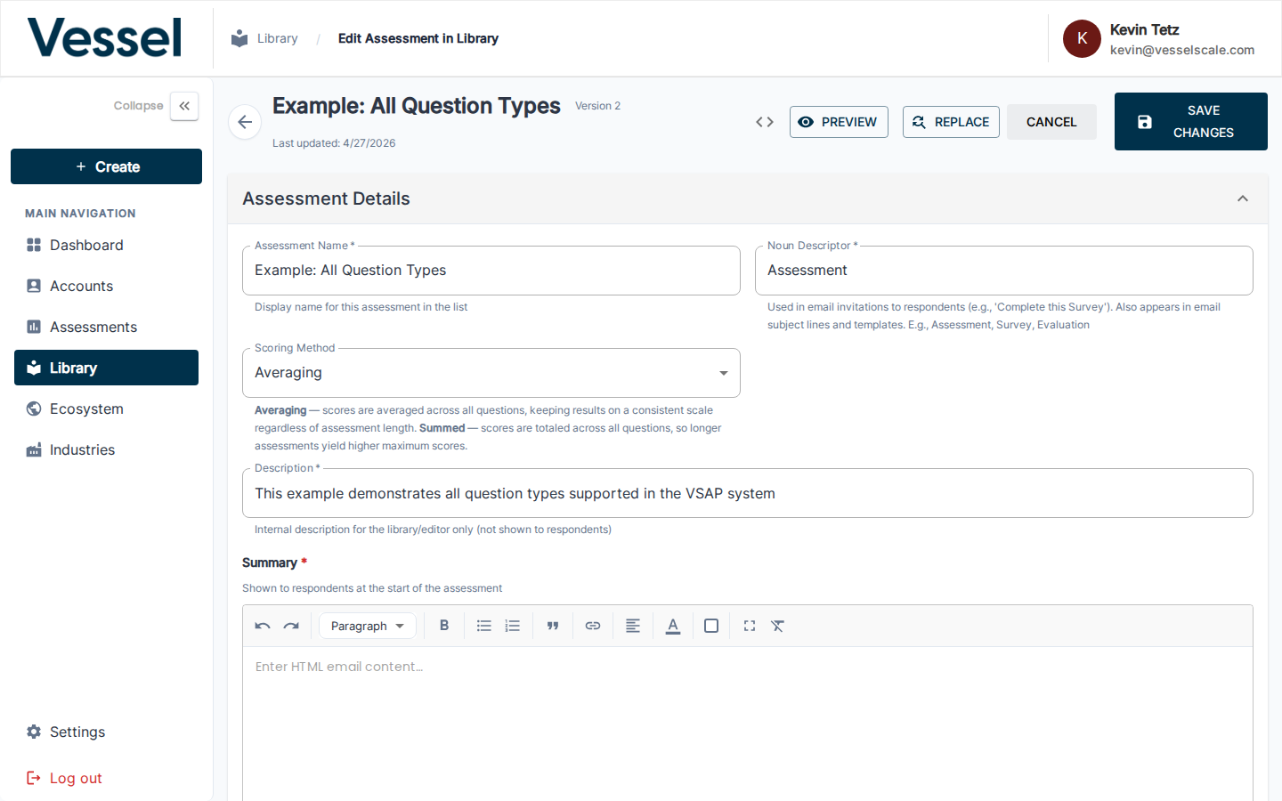Click the Vessel logo
The width and height of the screenshot is (1282, 801).
(x=105, y=38)
